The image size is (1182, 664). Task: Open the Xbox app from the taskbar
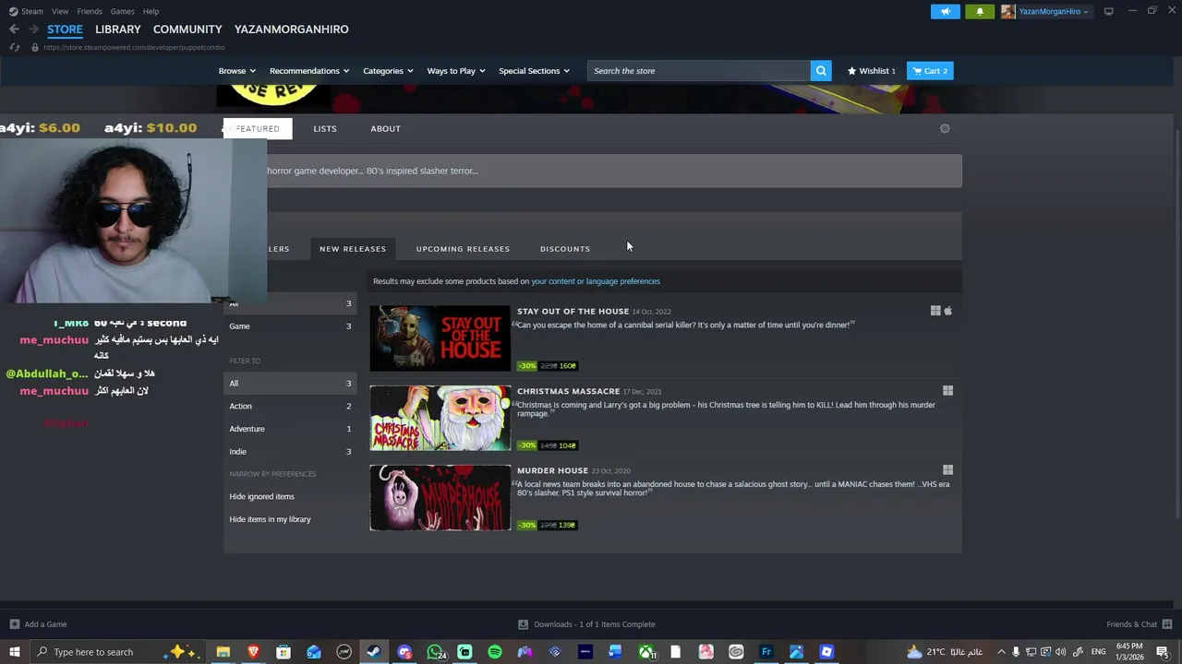tap(645, 652)
